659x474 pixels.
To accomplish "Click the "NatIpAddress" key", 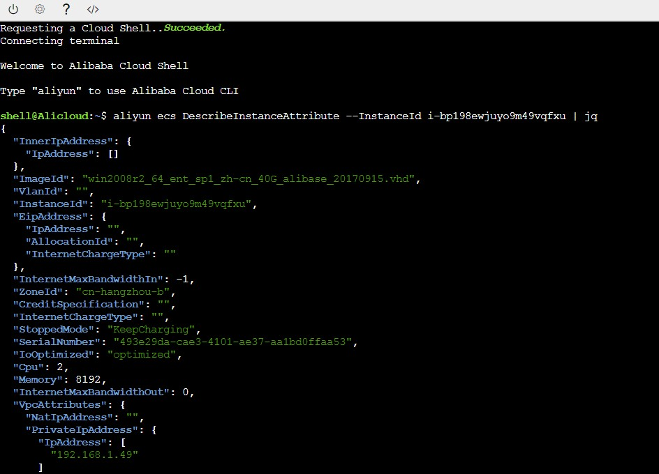I will coord(69,418).
